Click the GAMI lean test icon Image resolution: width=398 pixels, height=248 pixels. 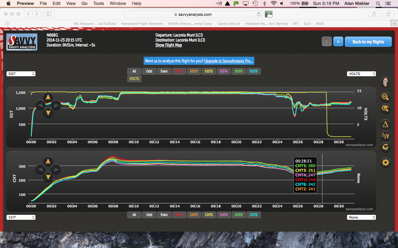pyautogui.click(x=385, y=147)
